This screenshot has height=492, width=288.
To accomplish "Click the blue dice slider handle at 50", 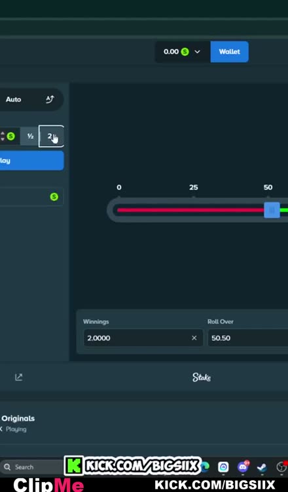I will coord(272,210).
